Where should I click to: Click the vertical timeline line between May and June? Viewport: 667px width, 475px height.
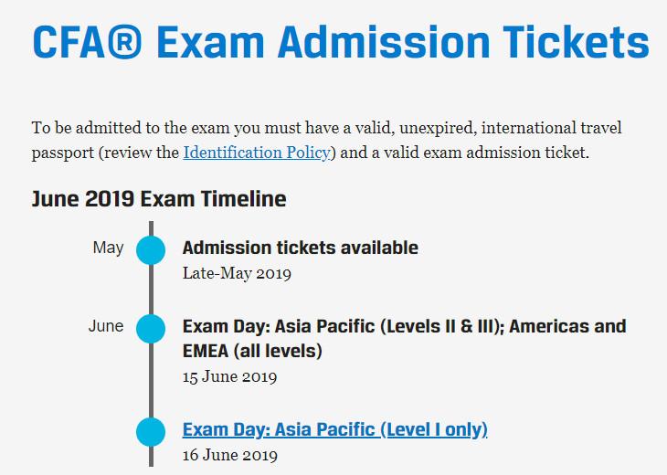pos(151,290)
